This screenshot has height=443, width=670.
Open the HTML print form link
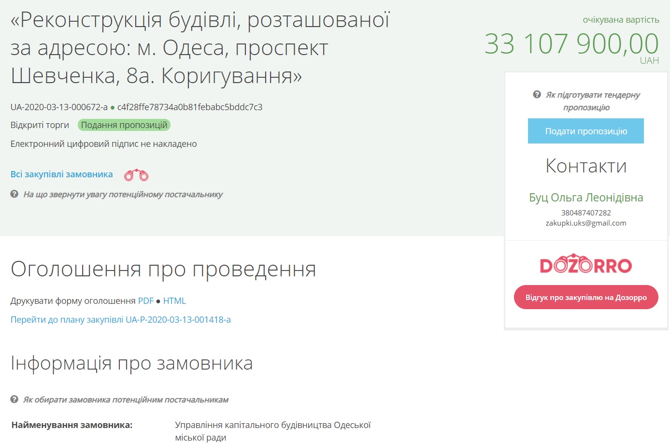click(x=174, y=301)
